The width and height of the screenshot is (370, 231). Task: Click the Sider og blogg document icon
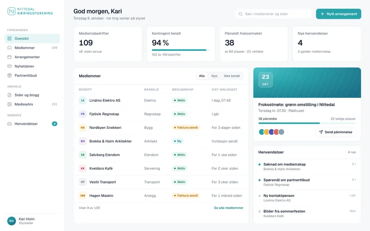click(x=9, y=95)
